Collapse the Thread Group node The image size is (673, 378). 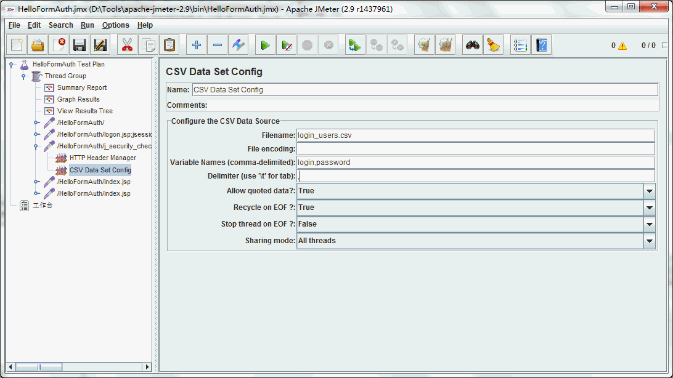(23, 76)
